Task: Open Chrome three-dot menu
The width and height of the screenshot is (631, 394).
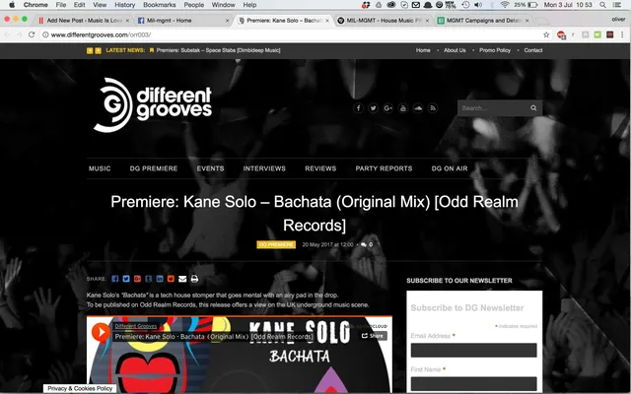Action: click(622, 34)
